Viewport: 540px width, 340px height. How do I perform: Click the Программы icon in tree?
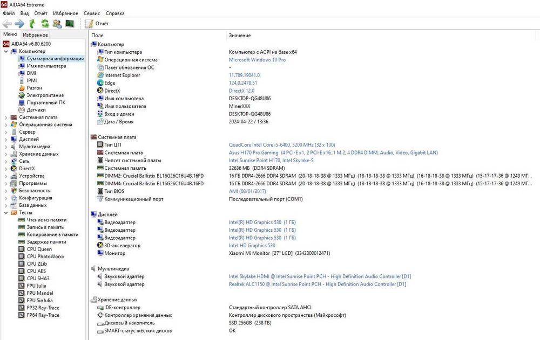click(14, 183)
